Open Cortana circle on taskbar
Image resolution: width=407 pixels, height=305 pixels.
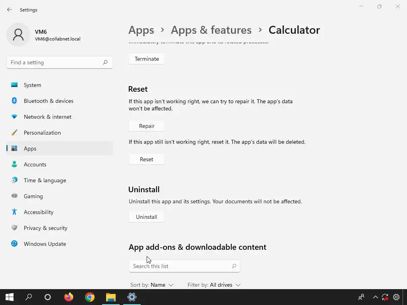point(48,297)
